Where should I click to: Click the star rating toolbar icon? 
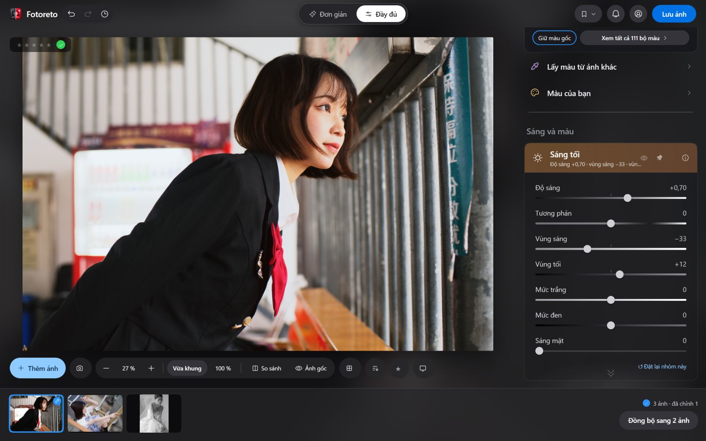pyautogui.click(x=398, y=368)
